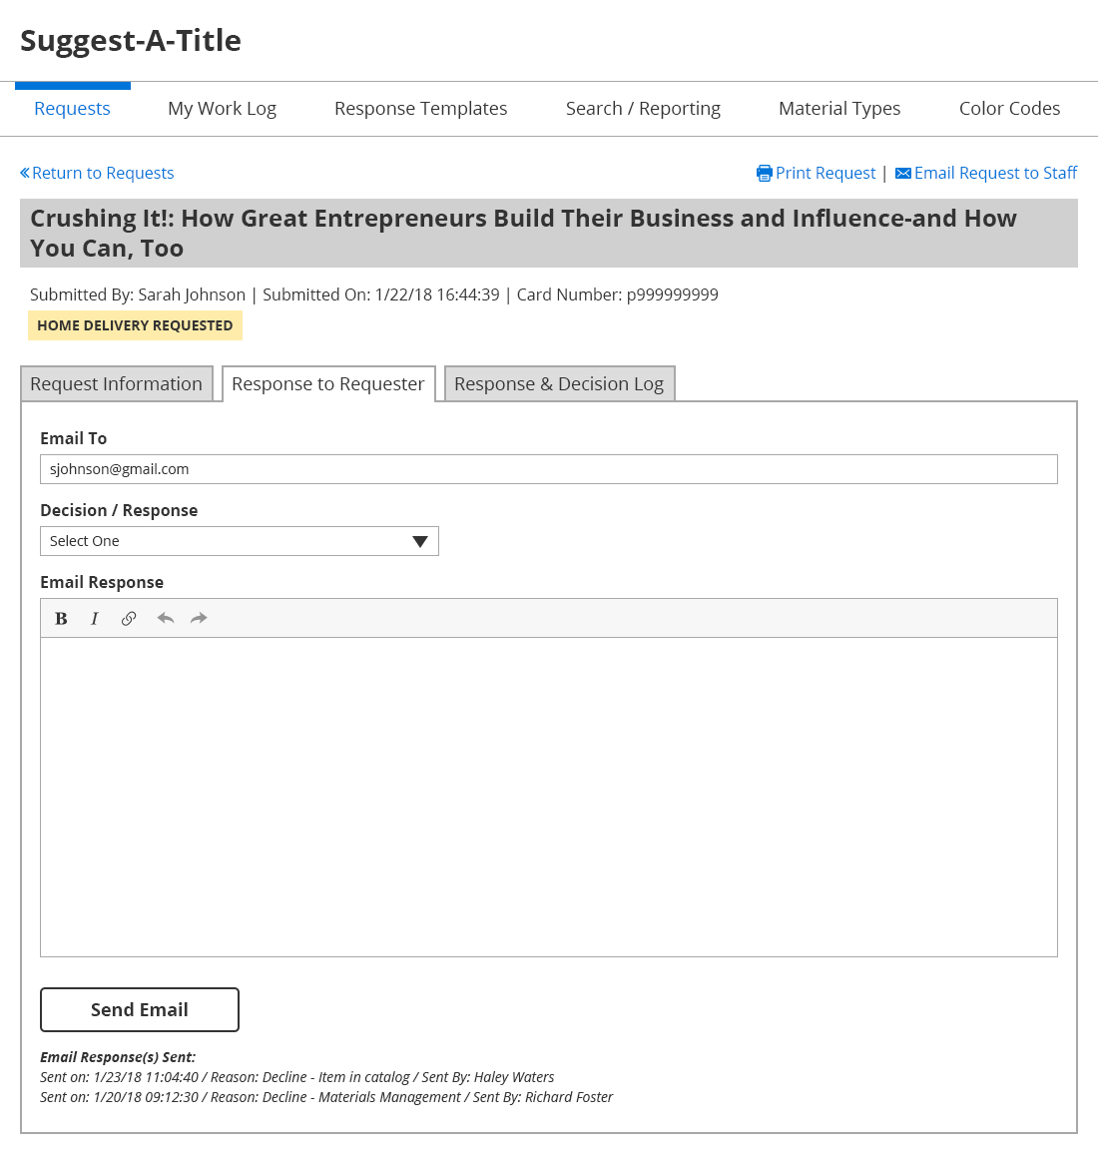Screen dimensions: 1098x1158
Task: Click the 'Email To' label
Action: point(74,438)
